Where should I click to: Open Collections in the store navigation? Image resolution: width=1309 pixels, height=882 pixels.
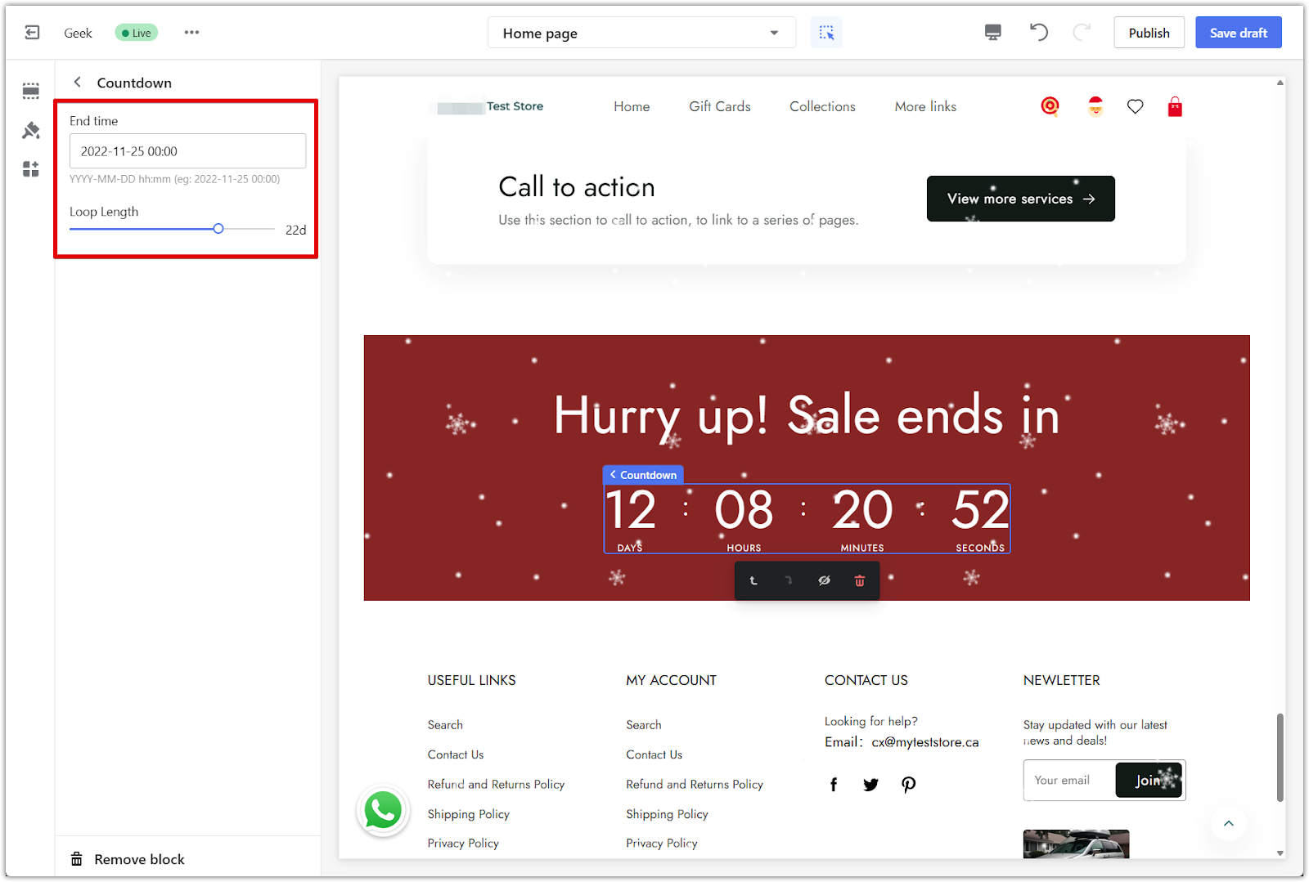pos(822,106)
